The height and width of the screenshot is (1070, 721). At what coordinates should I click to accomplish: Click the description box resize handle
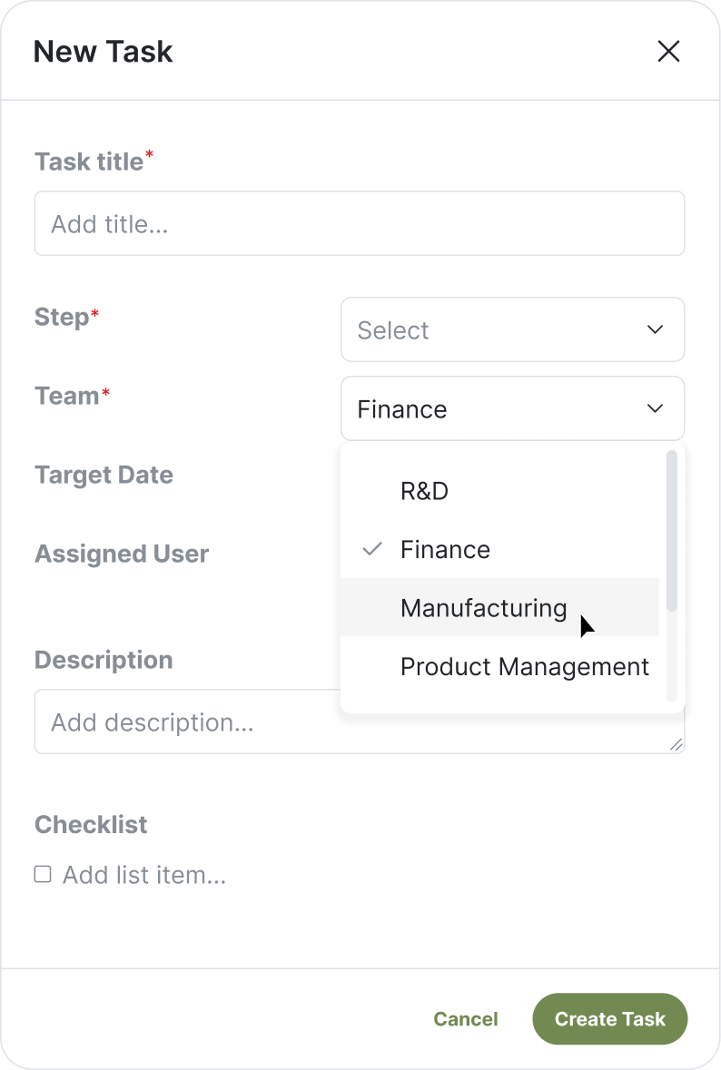[676, 745]
